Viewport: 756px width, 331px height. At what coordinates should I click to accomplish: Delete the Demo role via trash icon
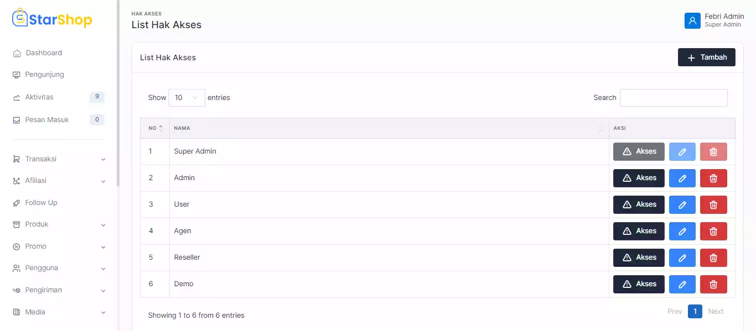(x=713, y=284)
